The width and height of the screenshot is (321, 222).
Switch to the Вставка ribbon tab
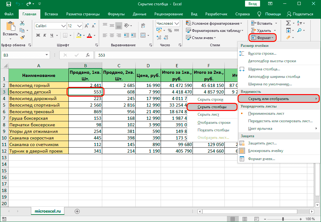coord(51,14)
